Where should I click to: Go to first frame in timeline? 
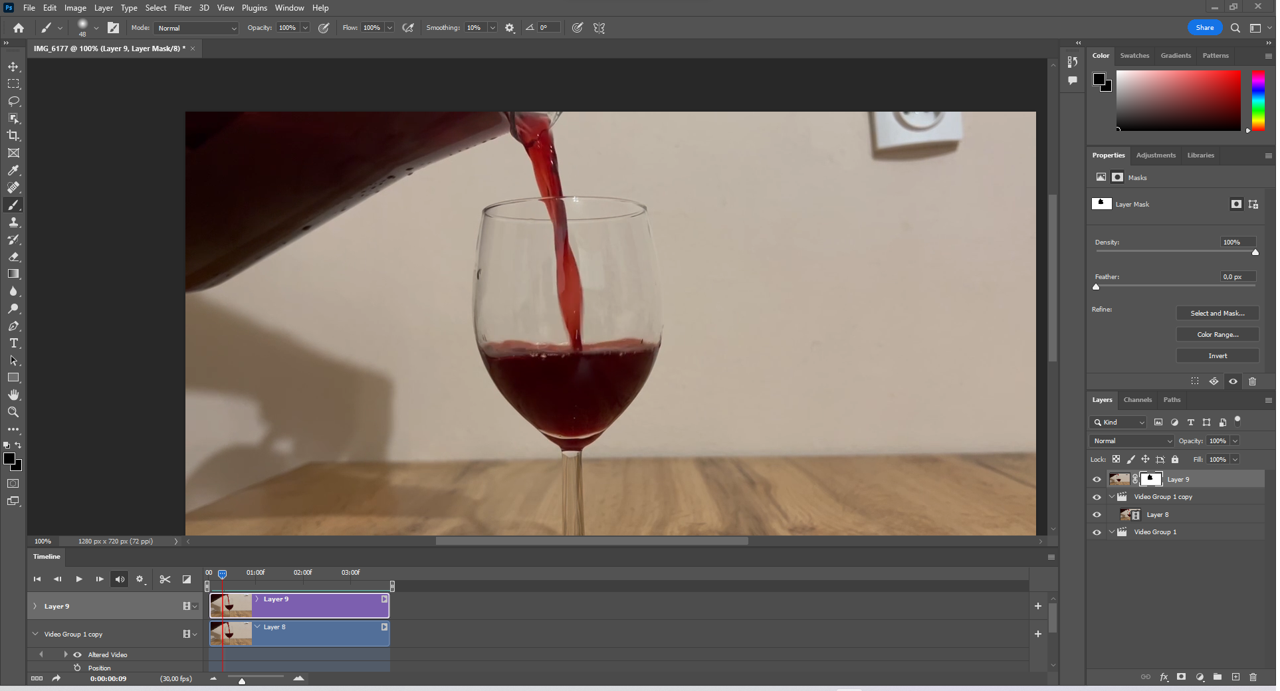37,579
